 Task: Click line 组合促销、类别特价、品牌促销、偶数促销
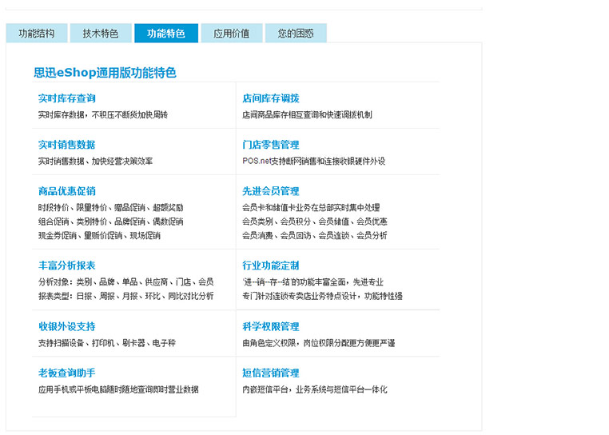[x=111, y=221]
